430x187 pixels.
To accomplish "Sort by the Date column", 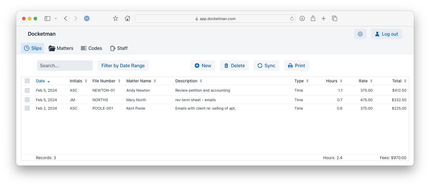I will click(x=43, y=81).
